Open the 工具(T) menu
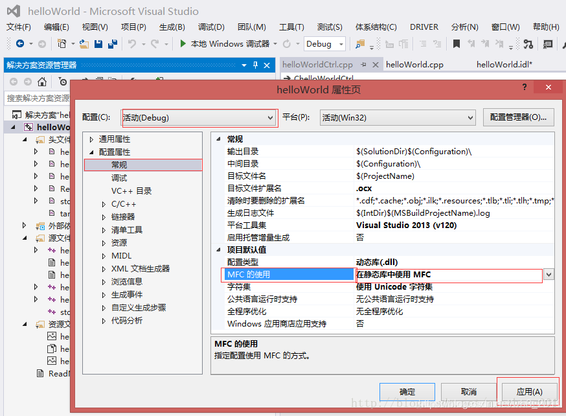 (x=291, y=27)
